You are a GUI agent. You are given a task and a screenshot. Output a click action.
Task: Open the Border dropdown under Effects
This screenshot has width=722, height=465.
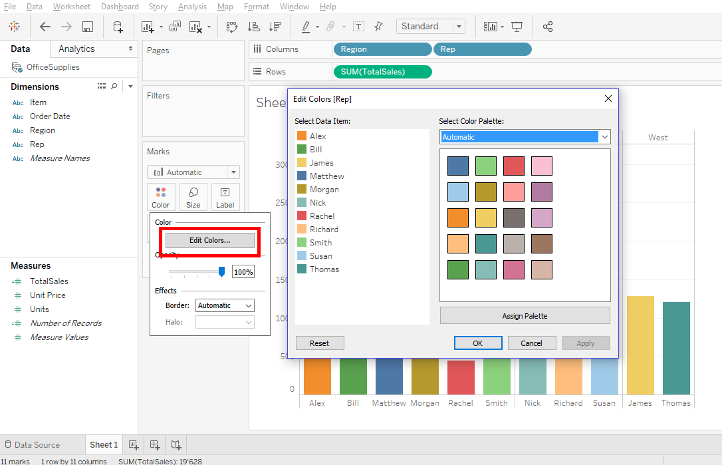225,305
